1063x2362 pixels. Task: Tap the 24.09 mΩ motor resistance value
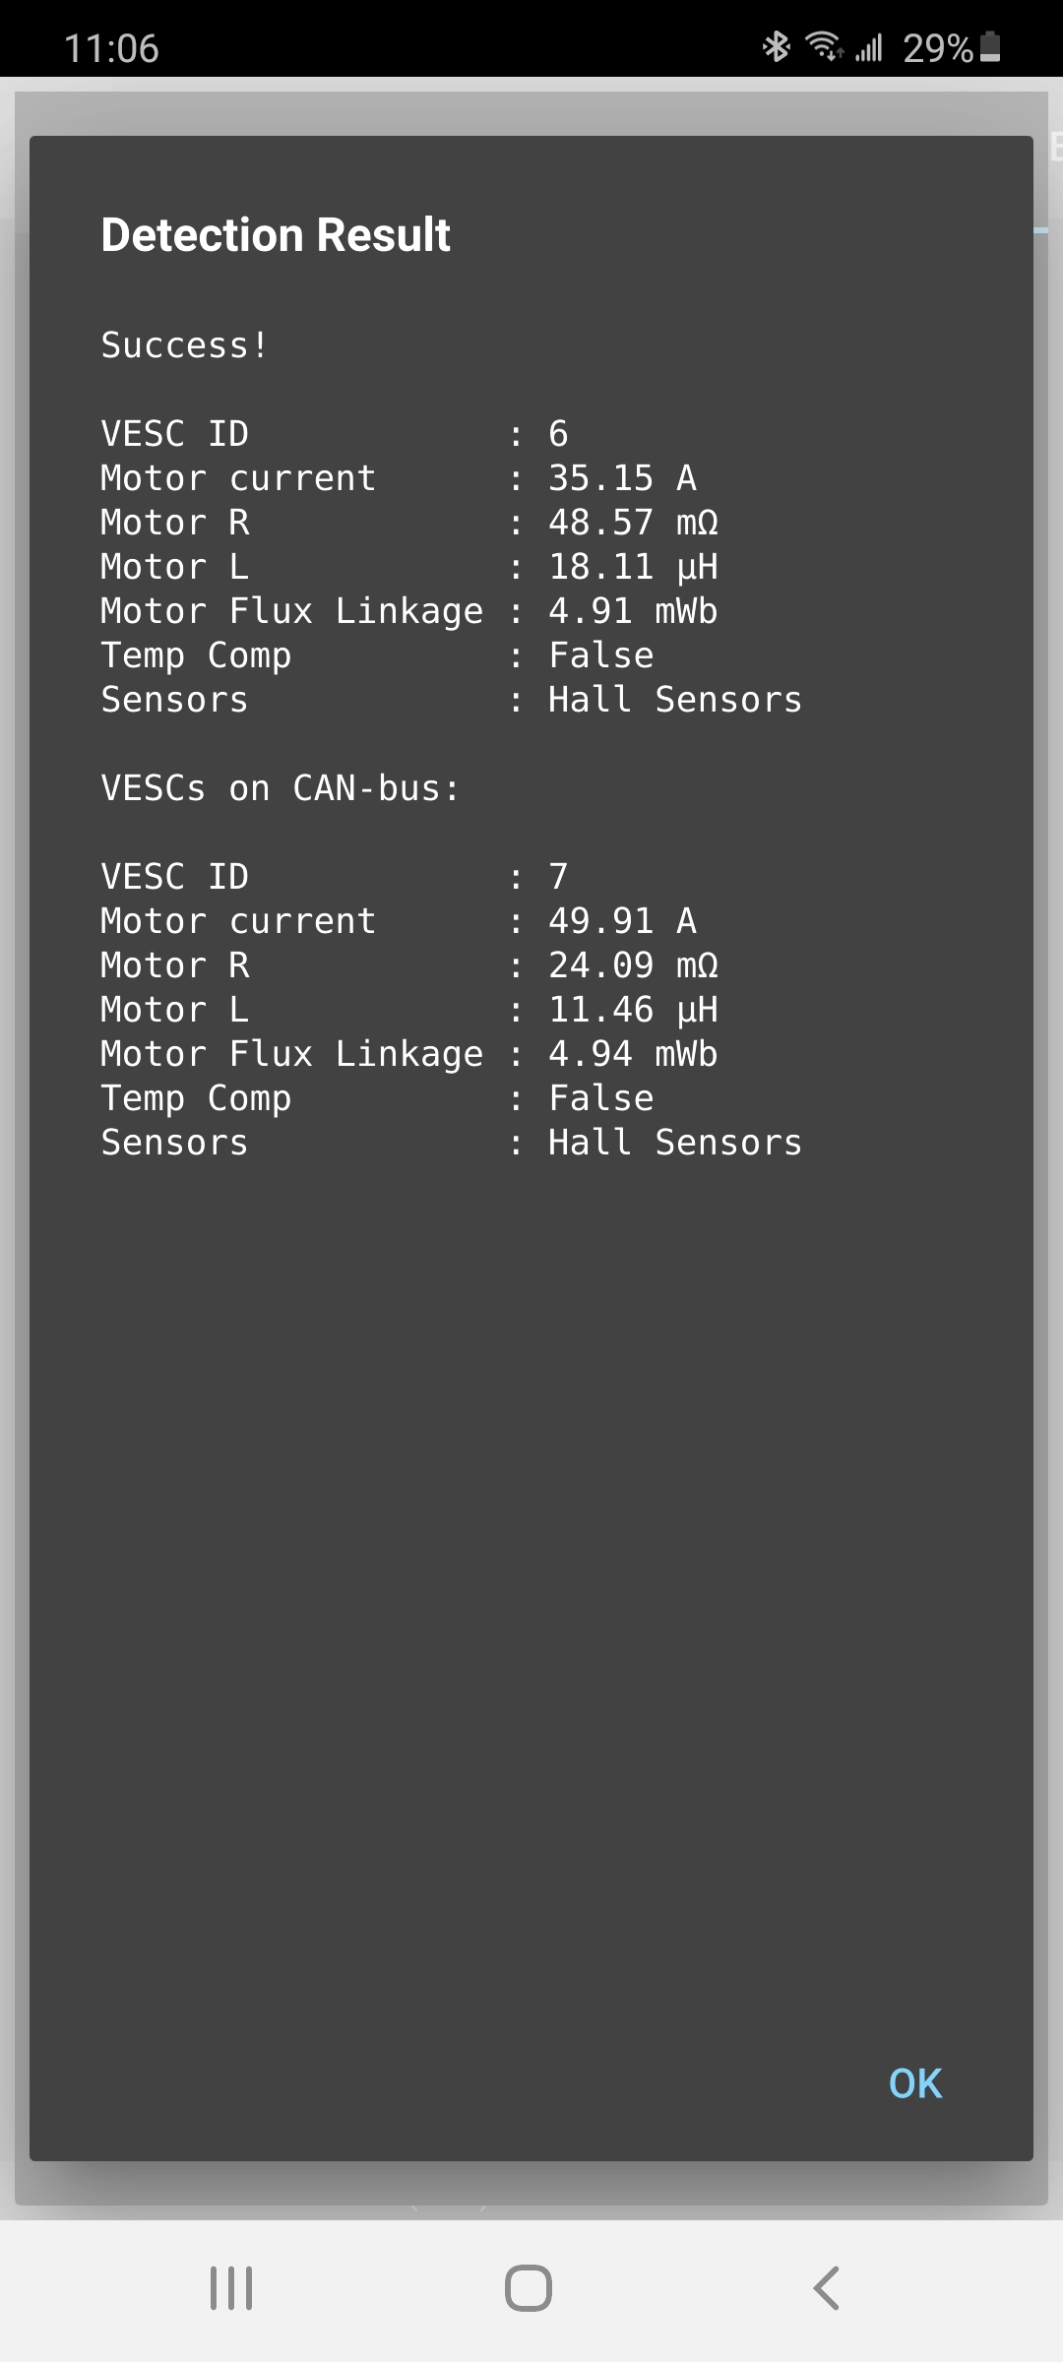pos(633,965)
